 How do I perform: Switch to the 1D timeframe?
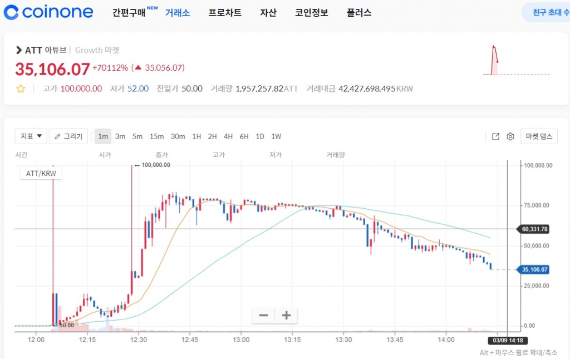coord(259,136)
